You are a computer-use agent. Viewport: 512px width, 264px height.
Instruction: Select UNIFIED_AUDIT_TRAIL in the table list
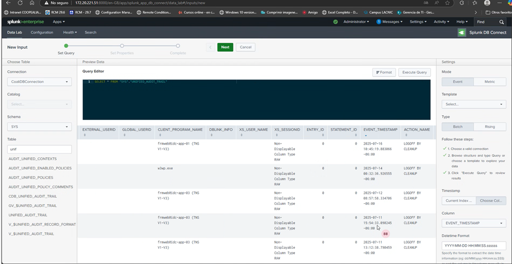(28, 215)
